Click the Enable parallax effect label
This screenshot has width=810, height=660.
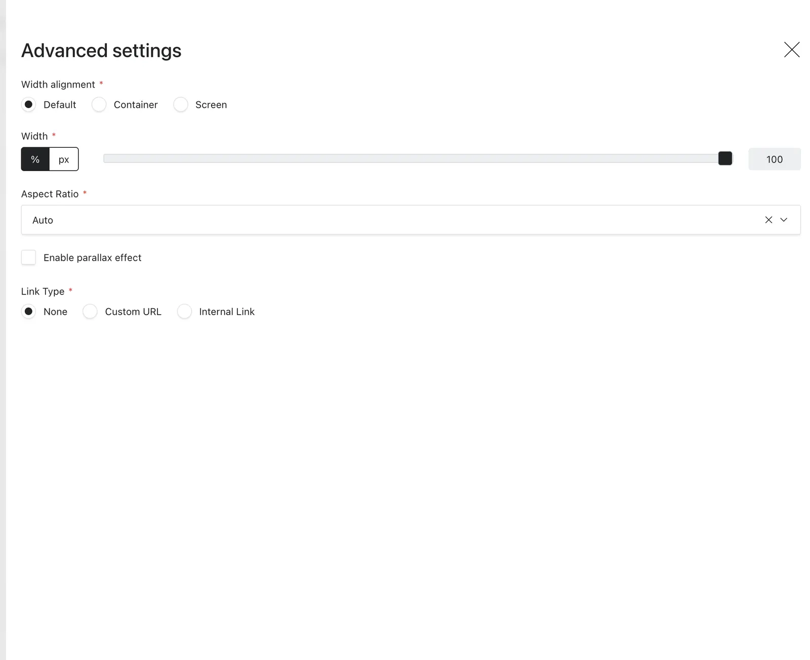point(93,258)
